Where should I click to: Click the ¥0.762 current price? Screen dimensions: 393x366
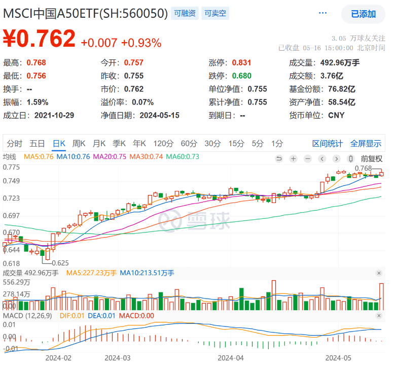coord(39,39)
